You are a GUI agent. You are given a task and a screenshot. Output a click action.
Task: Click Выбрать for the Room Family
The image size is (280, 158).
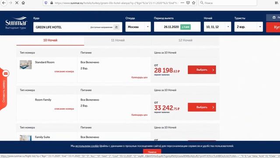(202, 107)
